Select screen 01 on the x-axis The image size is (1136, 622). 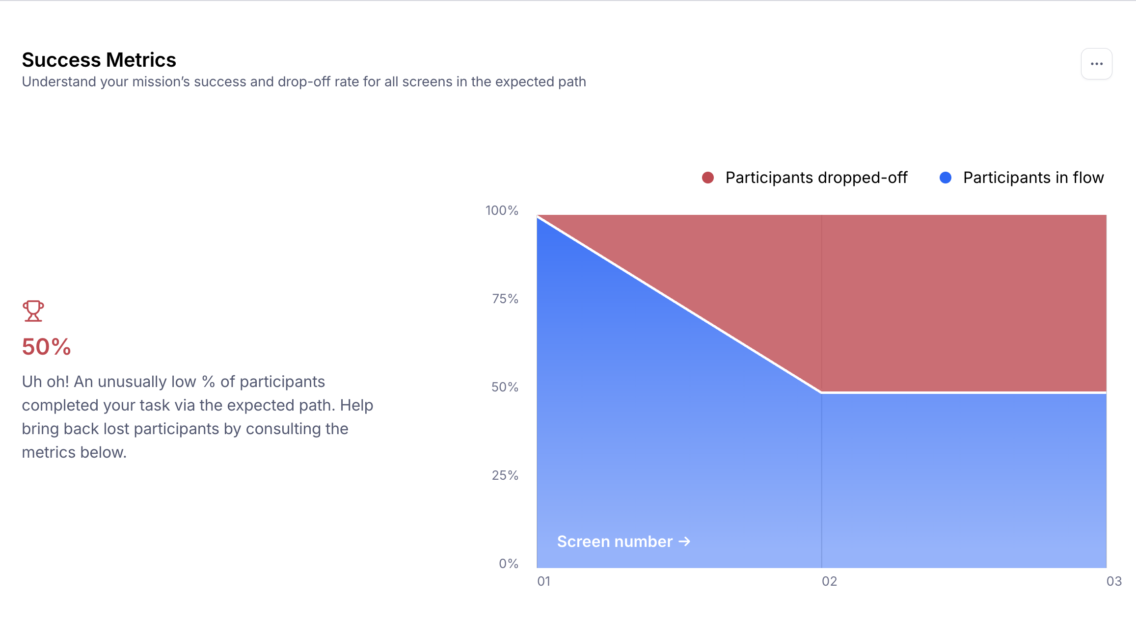[543, 581]
